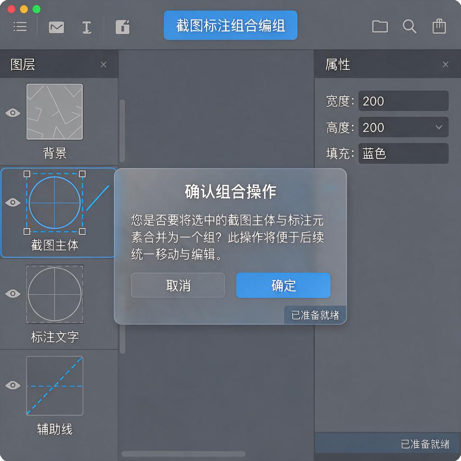Screen dimensions: 461x461
Task: Click the 图层 panel header
Action: click(x=59, y=64)
